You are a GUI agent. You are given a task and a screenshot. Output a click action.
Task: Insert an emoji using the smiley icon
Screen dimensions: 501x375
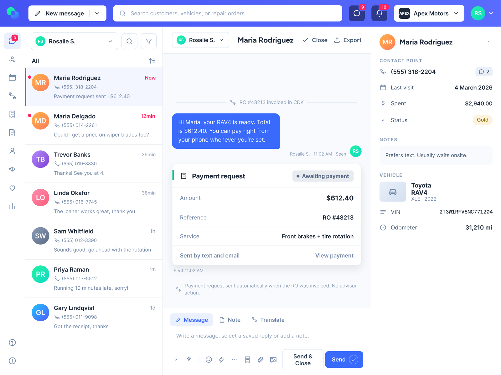[209, 360]
